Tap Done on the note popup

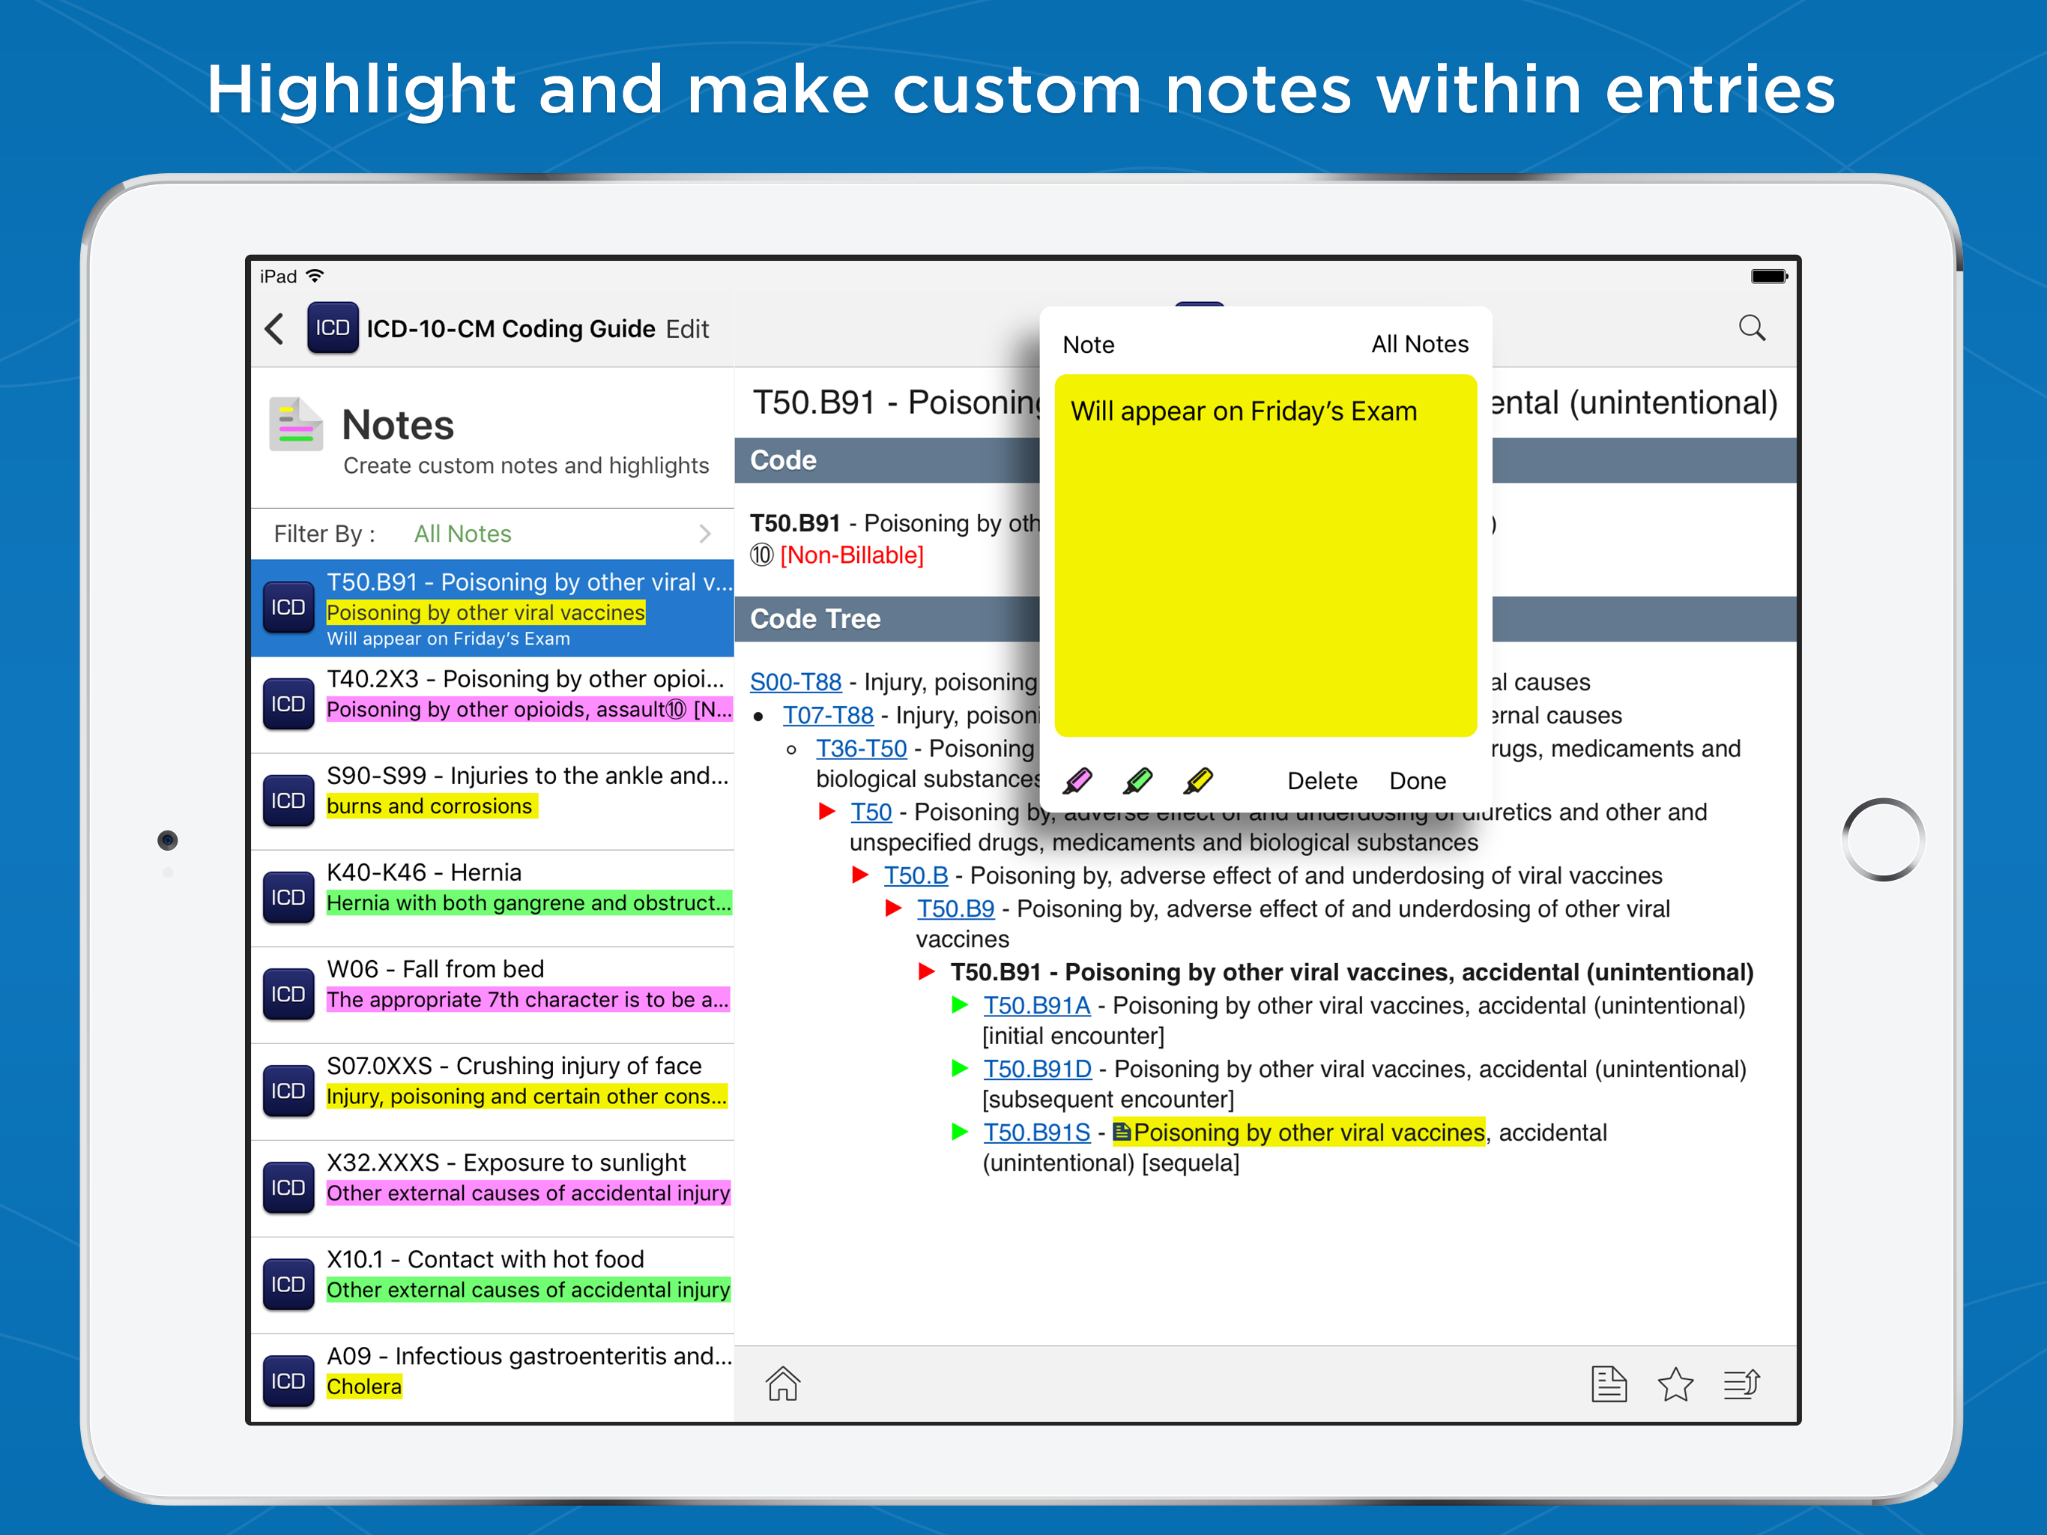[x=1417, y=780]
